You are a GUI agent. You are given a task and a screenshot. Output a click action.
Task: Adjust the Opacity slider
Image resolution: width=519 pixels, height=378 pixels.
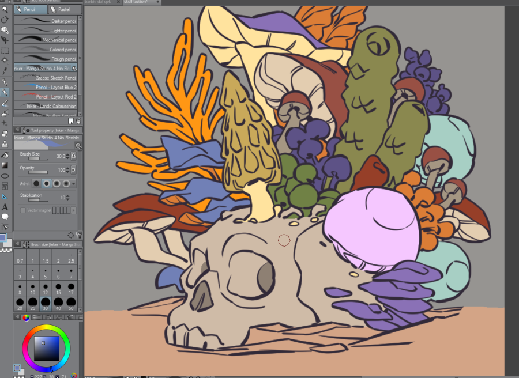pos(38,172)
